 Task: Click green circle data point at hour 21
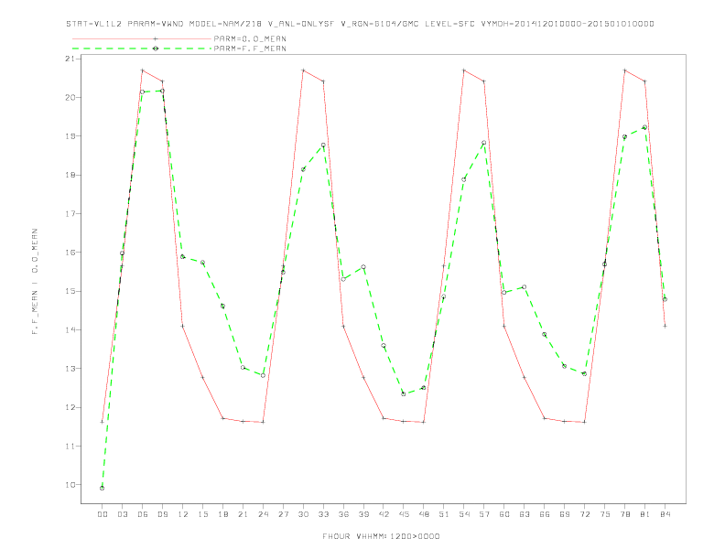(x=243, y=367)
